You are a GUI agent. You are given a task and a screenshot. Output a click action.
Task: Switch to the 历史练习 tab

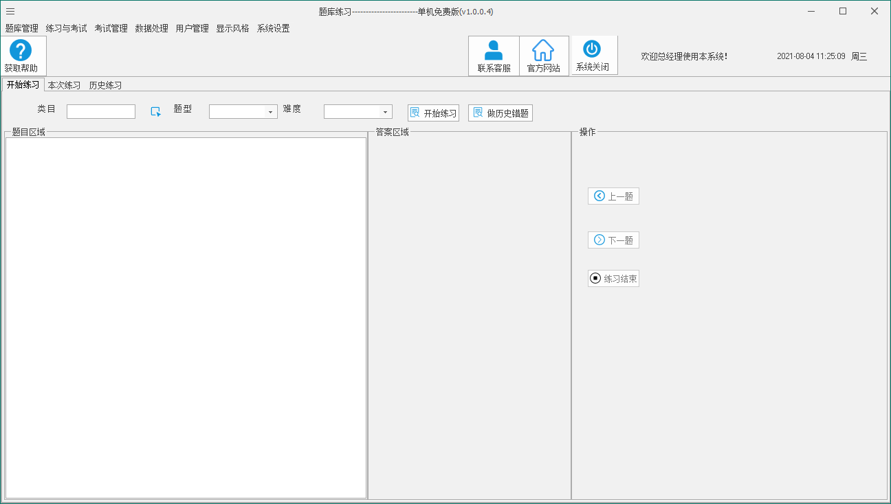tap(106, 85)
